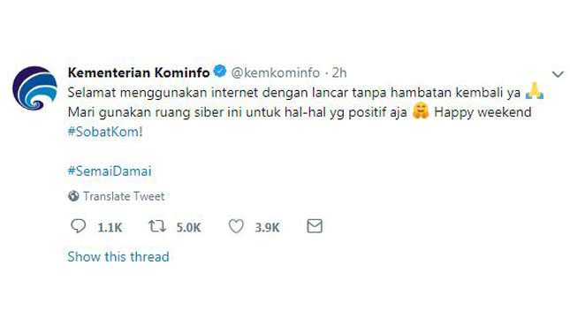Click the 5.0K retweet count

click(x=188, y=227)
